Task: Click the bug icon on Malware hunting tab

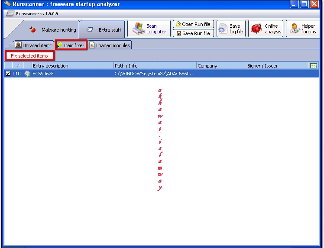Action: click(x=32, y=29)
